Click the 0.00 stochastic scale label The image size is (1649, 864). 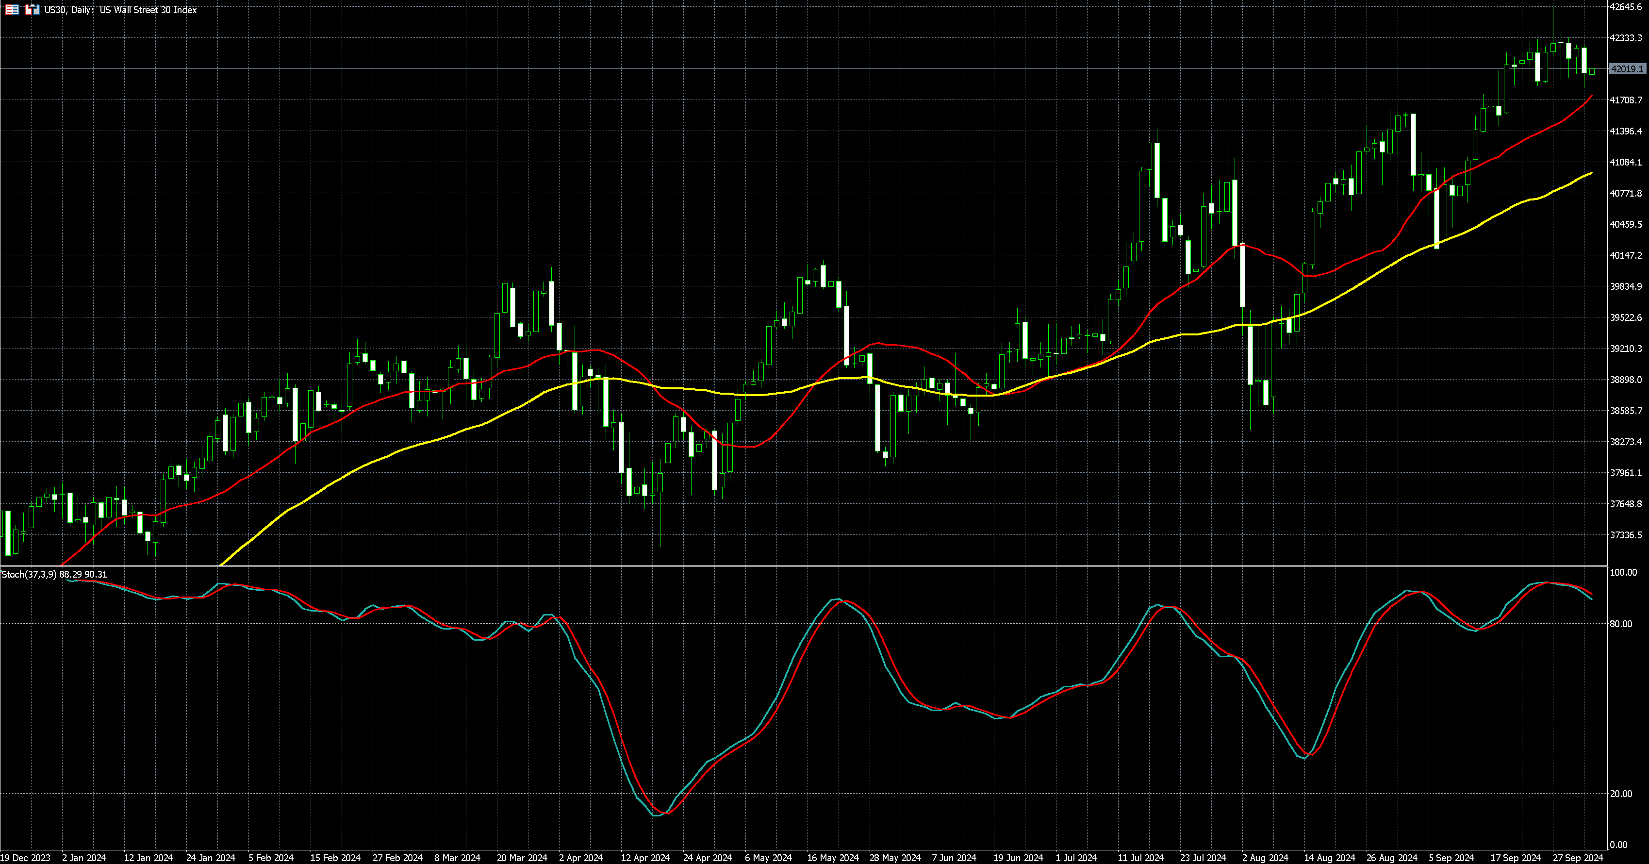(1619, 845)
